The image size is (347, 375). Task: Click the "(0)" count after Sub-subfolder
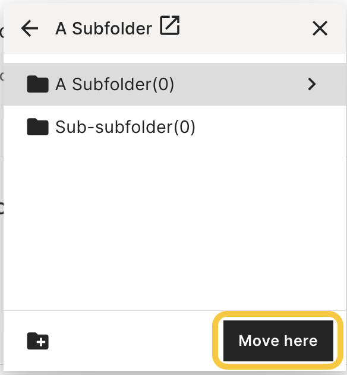pos(184,127)
